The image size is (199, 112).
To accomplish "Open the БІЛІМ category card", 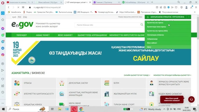I will (124, 83).
